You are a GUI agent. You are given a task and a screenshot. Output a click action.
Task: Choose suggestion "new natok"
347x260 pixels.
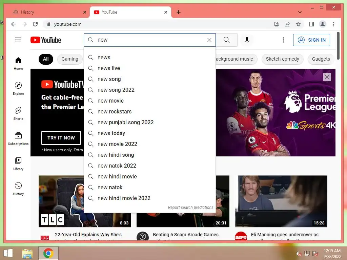150,188
